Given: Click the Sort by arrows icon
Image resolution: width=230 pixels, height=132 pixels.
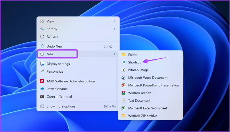Looking at the screenshot, I should (x=42, y=29).
